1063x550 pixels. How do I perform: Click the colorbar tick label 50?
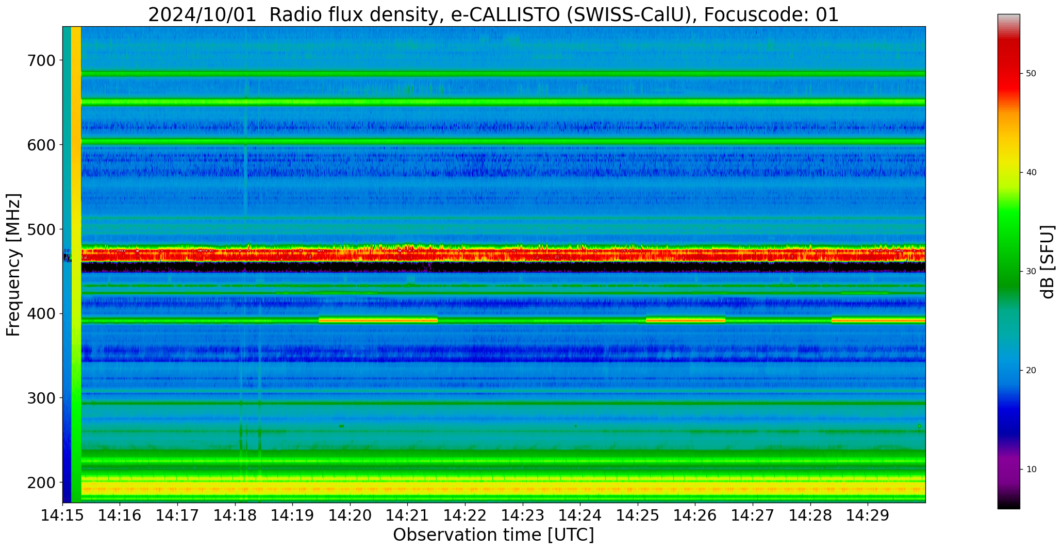coord(1031,74)
